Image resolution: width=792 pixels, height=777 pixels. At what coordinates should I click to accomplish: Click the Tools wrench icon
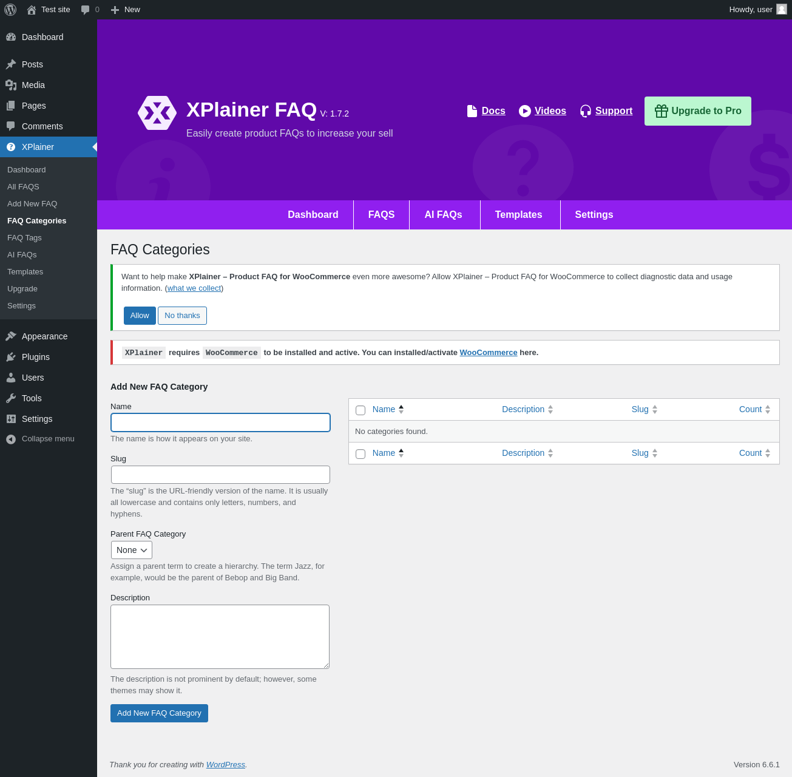coord(11,398)
